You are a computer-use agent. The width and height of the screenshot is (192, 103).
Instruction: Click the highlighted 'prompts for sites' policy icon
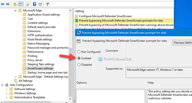pos(77,20)
